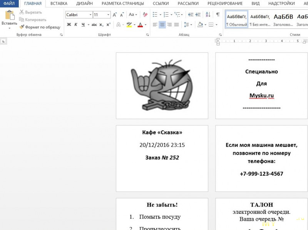Viewport: 308px width, 230px height.
Task: Justify text alignment
Action: [177, 25]
